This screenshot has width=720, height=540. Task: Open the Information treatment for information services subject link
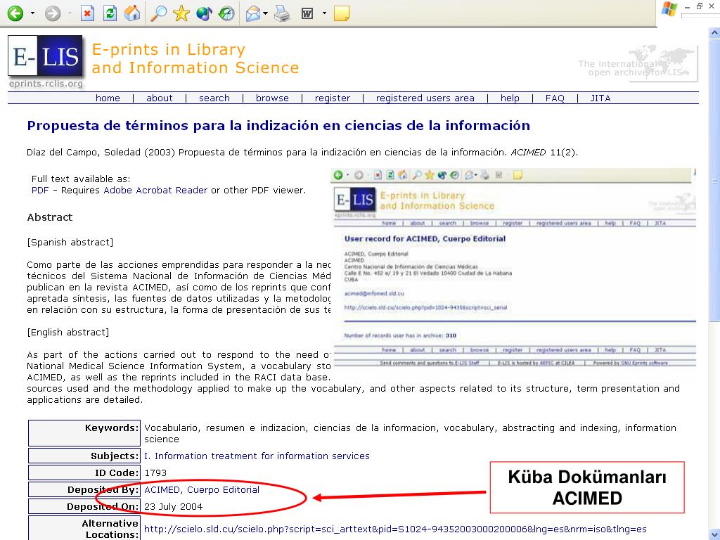coord(257,456)
